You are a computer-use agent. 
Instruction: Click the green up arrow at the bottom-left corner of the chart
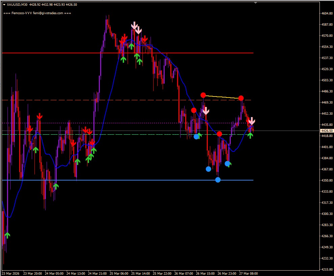point(7,234)
